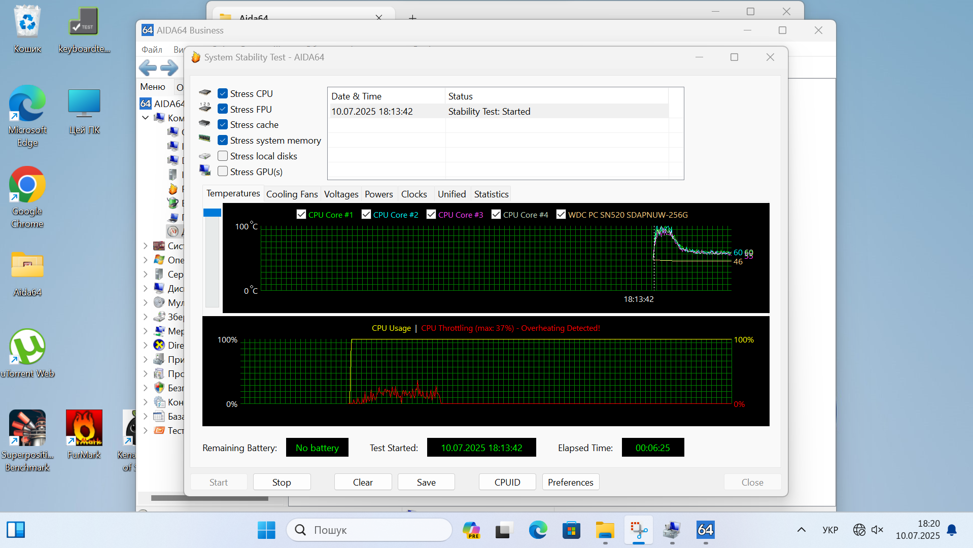973x548 pixels.
Task: Open the Statistics tab
Action: coord(491,194)
